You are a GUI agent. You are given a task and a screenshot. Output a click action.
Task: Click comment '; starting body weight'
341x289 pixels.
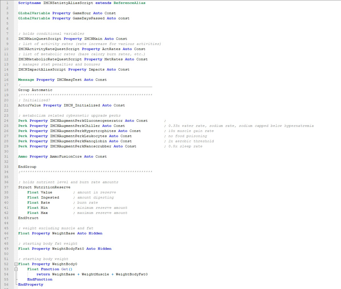tap(43, 259)
